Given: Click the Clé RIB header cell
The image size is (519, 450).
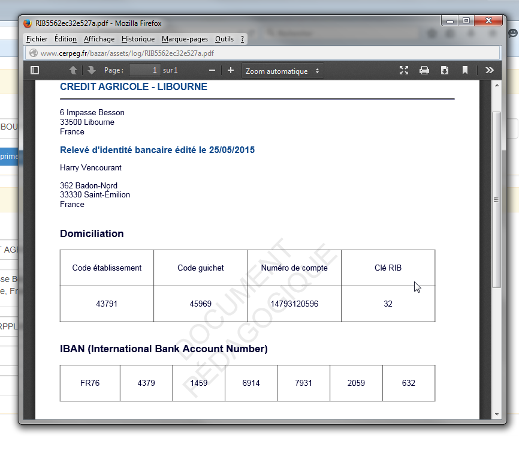Looking at the screenshot, I should (x=388, y=268).
